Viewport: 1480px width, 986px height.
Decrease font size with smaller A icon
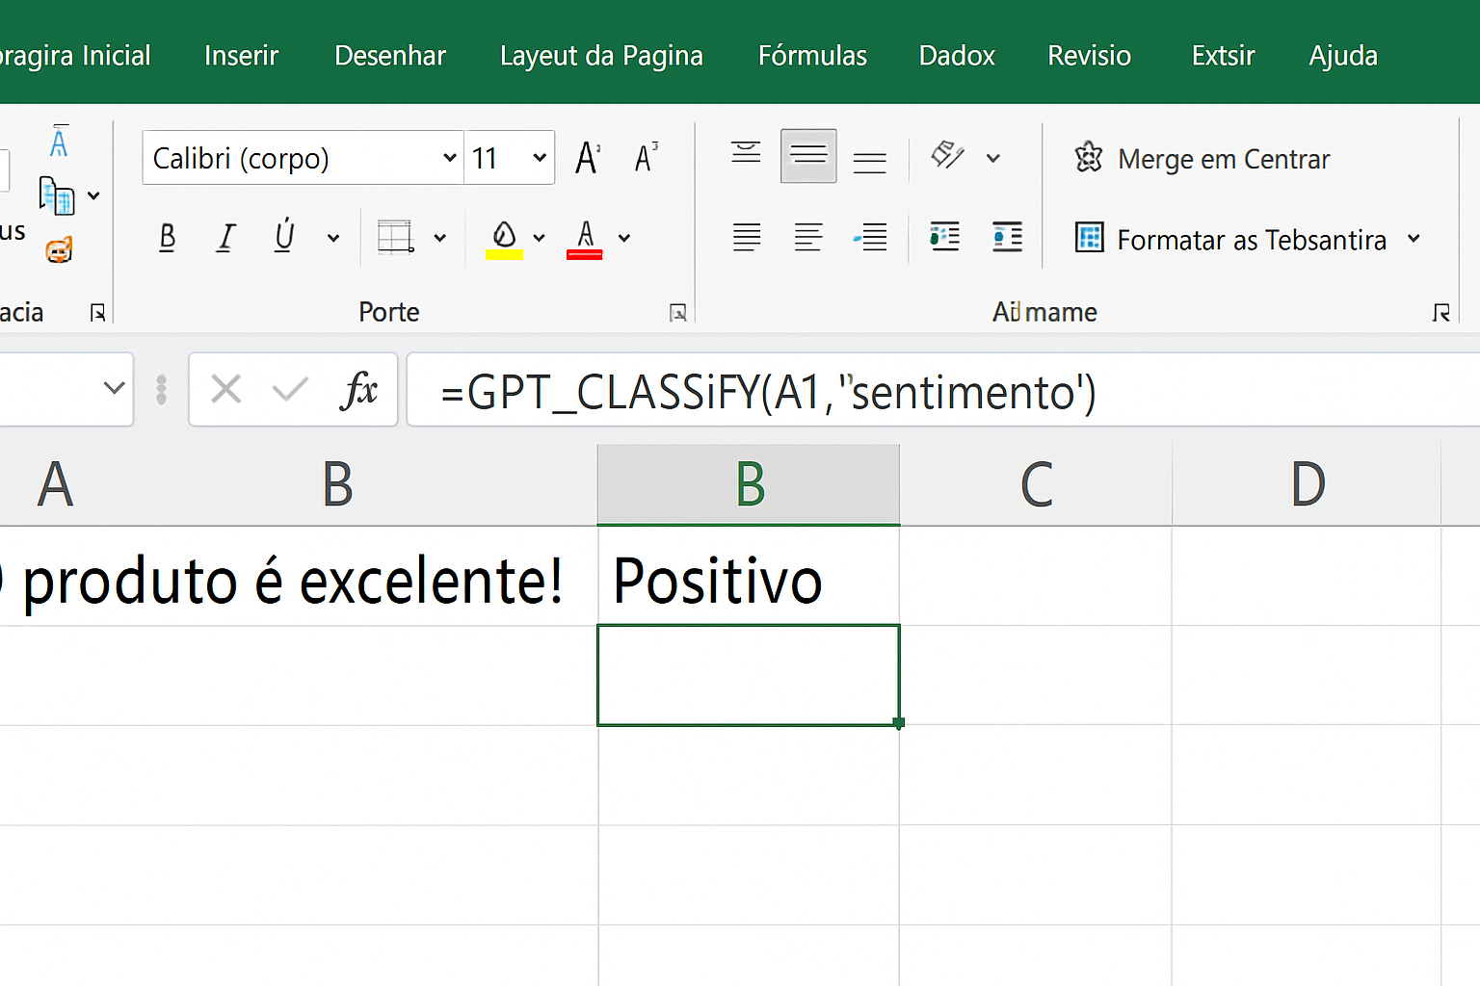click(646, 157)
